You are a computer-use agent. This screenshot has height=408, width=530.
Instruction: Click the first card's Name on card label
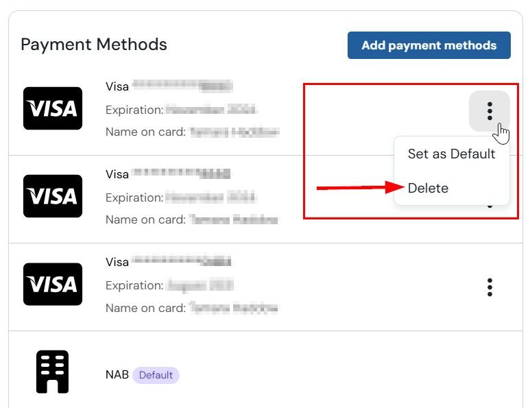145,132
